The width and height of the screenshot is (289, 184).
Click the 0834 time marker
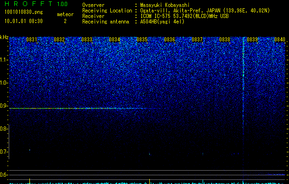(114, 40)
